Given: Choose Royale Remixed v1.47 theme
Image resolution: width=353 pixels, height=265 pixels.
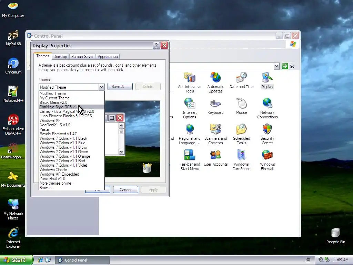Looking at the screenshot, I should tap(72, 134).
